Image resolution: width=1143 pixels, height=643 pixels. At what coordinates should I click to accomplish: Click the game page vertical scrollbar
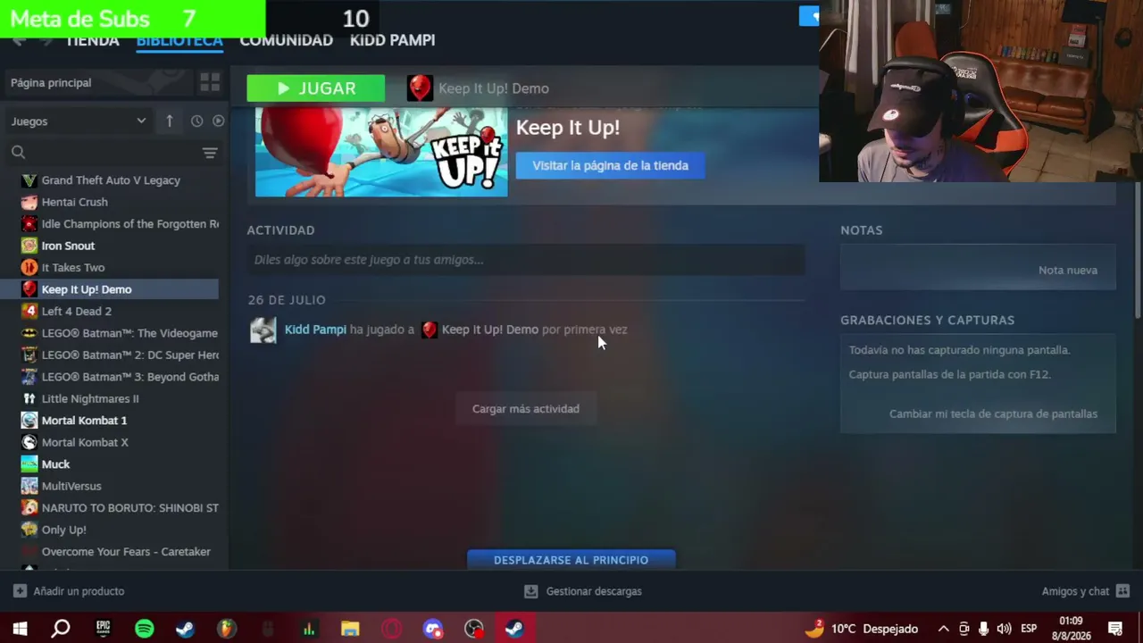click(x=1137, y=250)
